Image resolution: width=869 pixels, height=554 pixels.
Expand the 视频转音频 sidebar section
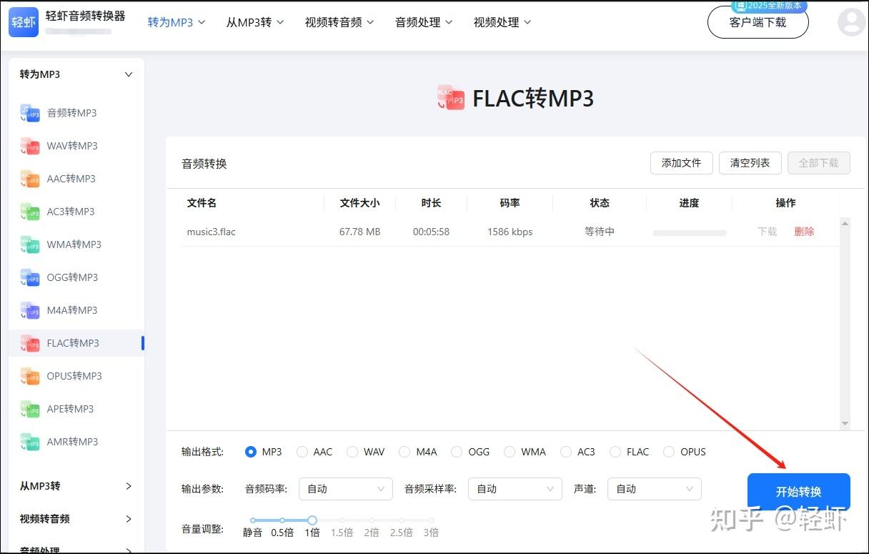point(129,519)
